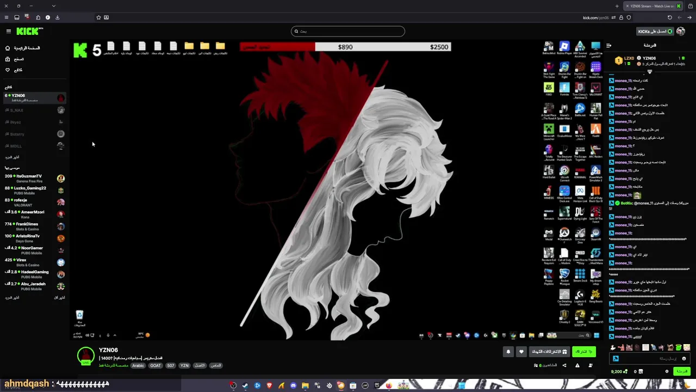The width and height of the screenshot is (696, 392).
Task: Open the emoji picker in chat
Action: pos(684,358)
